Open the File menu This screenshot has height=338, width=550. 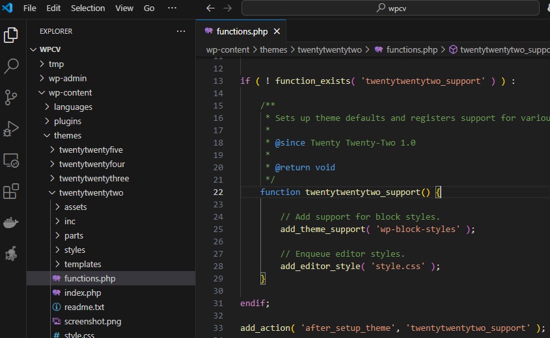pyautogui.click(x=30, y=8)
